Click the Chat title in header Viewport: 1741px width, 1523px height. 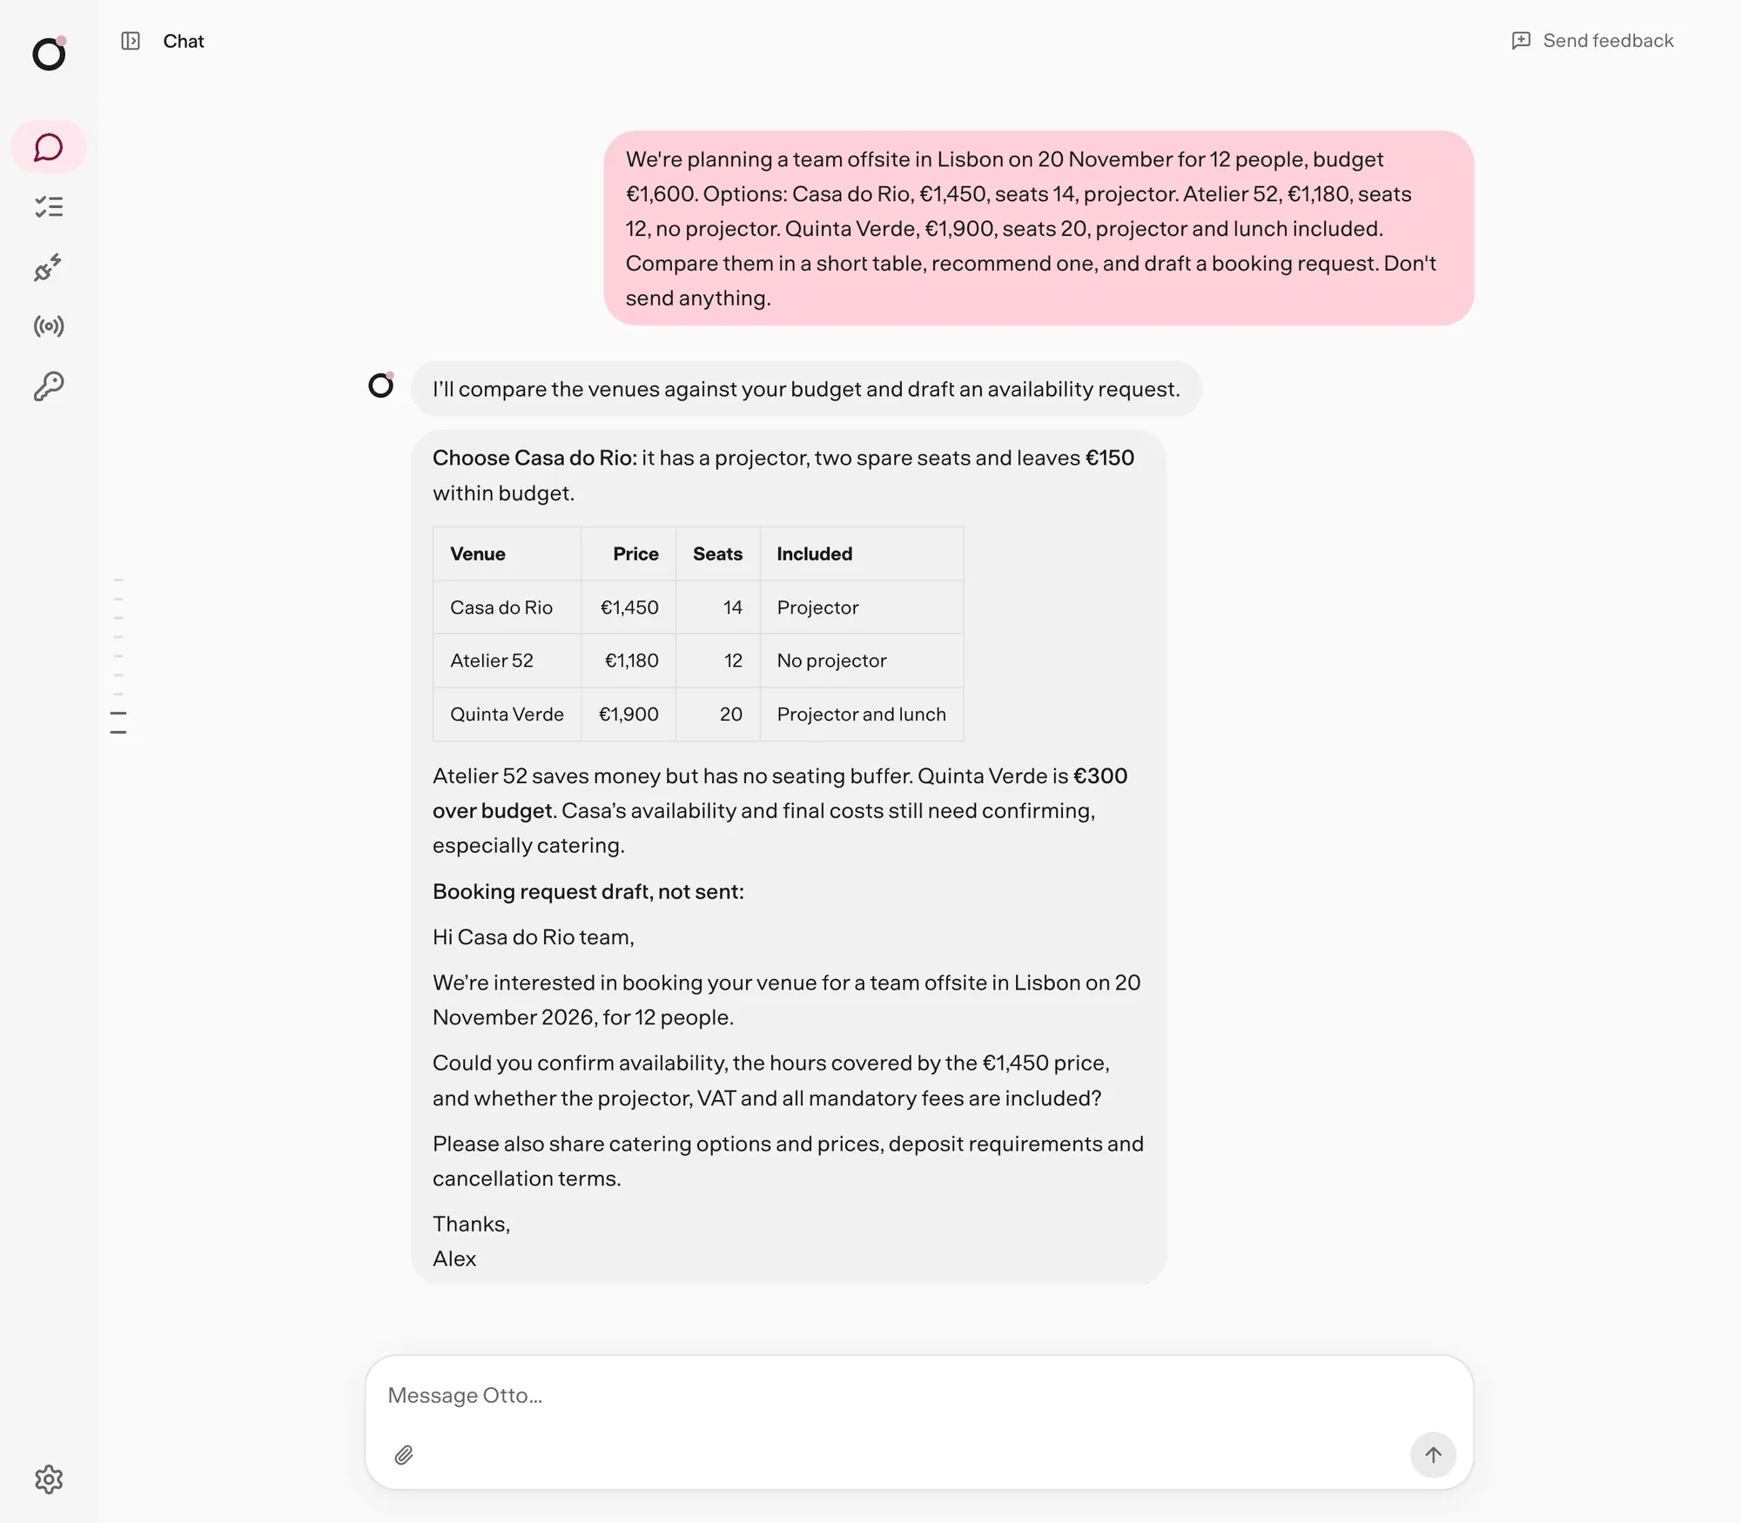[184, 41]
